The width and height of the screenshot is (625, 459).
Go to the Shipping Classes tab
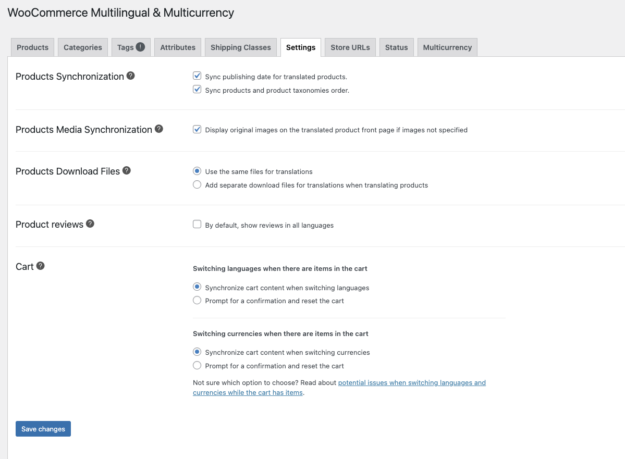(x=241, y=47)
